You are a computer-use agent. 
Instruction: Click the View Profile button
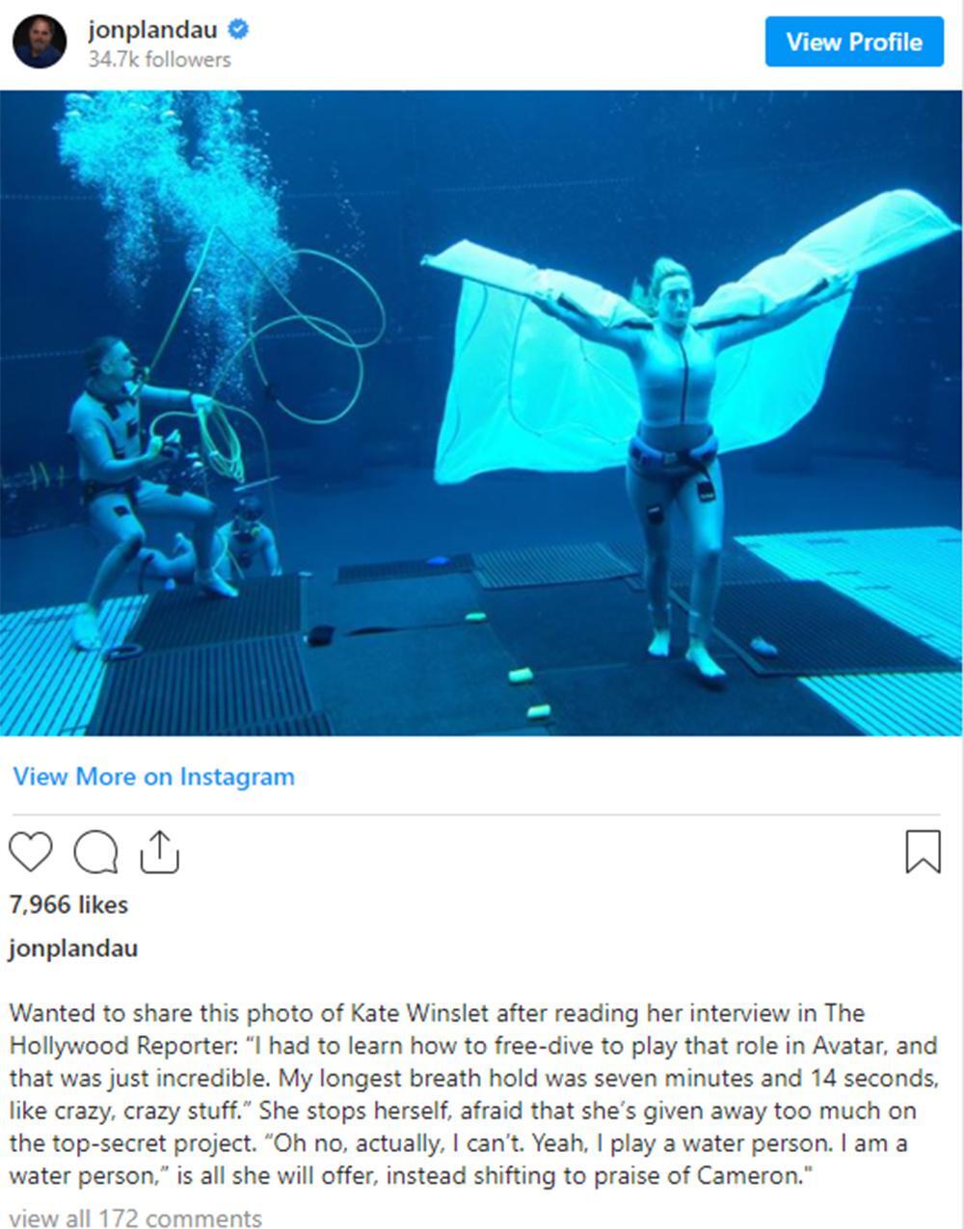coord(854,41)
